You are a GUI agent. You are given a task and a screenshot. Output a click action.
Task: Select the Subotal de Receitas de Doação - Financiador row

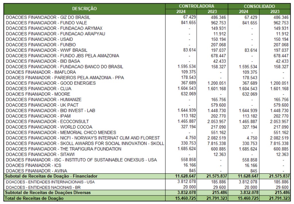[52, 176]
